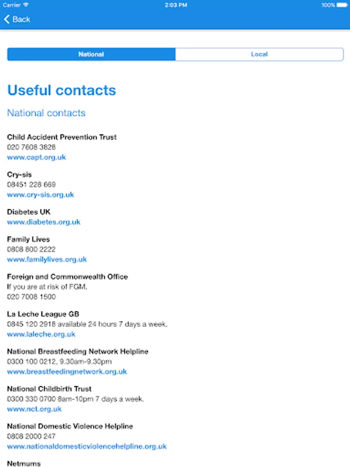The image size is (350, 467).
Task: Select the National tab
Action: pyautogui.click(x=91, y=54)
